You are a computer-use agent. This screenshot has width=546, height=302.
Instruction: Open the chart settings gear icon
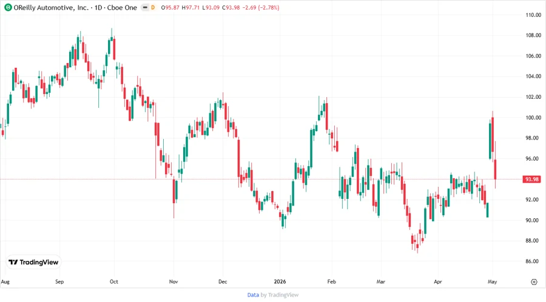534,282
